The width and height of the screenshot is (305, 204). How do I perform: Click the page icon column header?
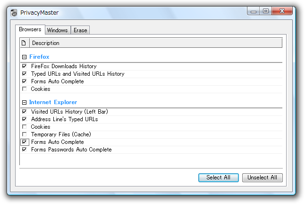point(25,43)
